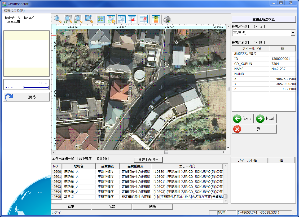Click the error list scroll down arrow

225,201
